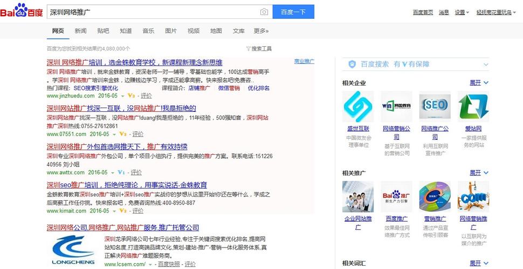The image size is (523, 269).
Task: Click V3 badge next to www.kimait.com
Action: click(123, 211)
